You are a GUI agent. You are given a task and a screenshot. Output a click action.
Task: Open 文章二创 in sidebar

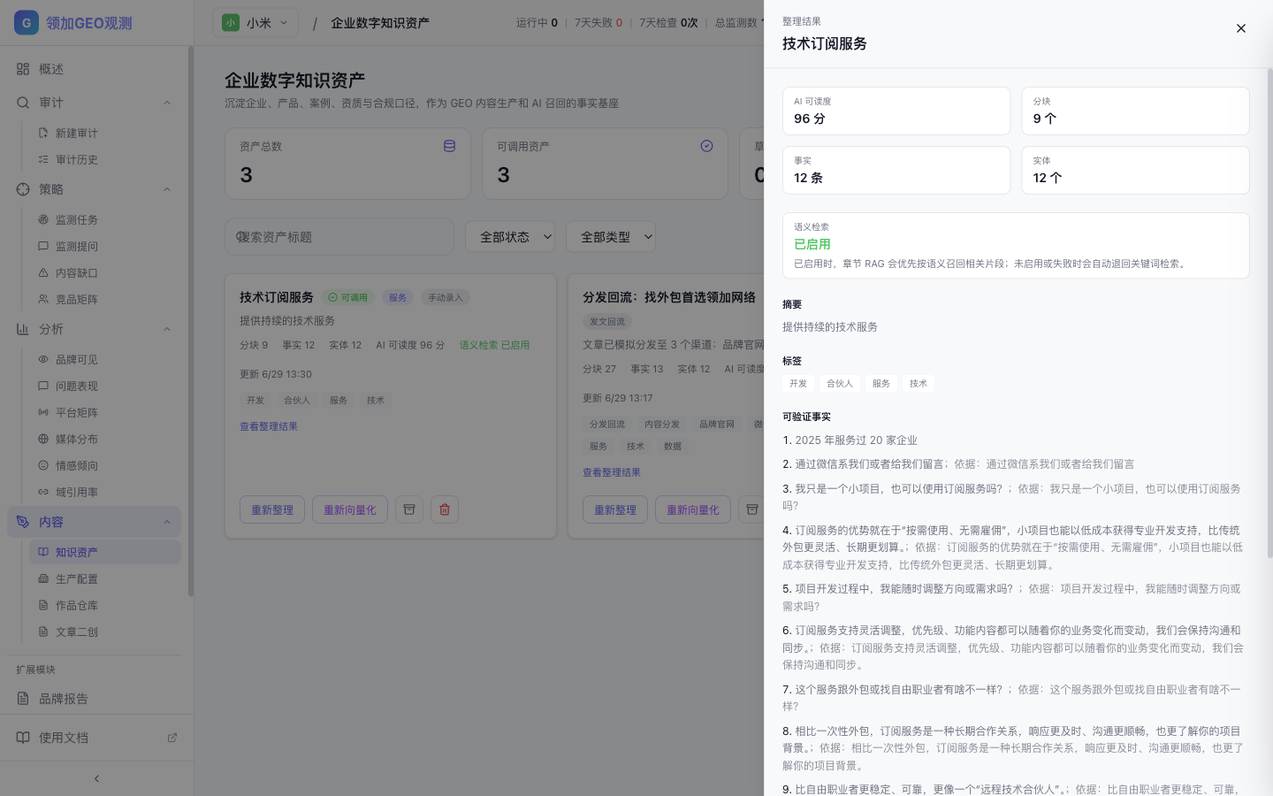(x=104, y=631)
